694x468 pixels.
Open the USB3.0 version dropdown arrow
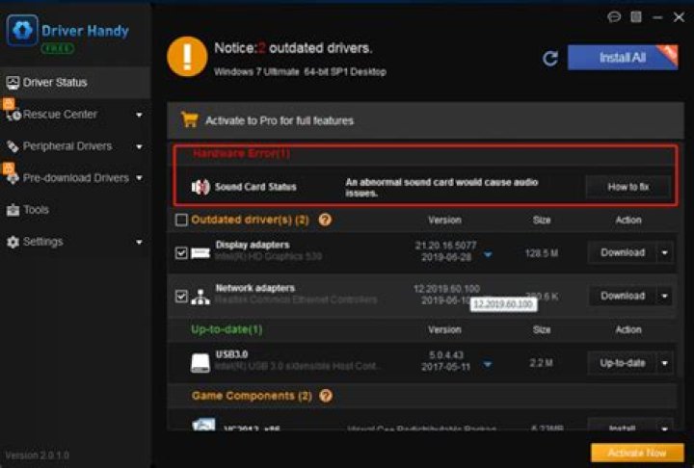click(x=488, y=364)
